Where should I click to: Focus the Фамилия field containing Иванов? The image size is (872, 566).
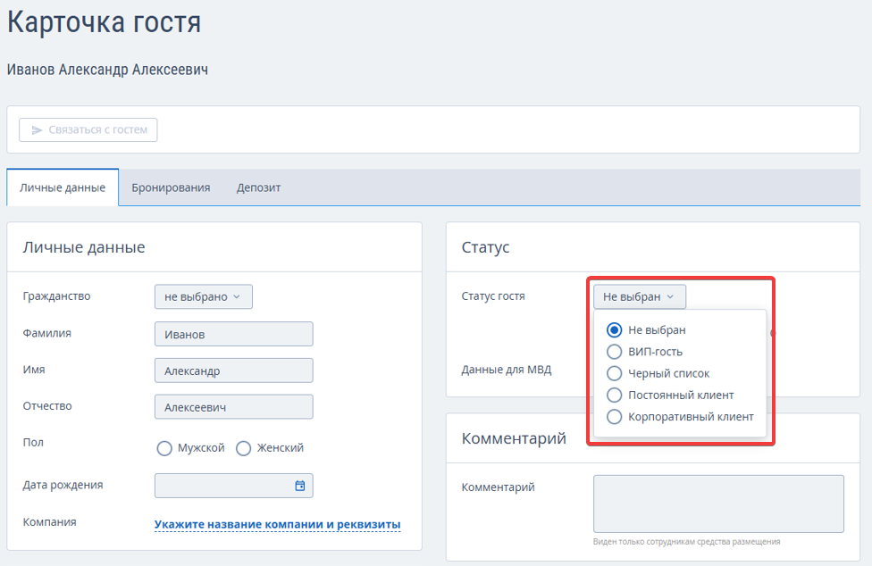(x=233, y=334)
